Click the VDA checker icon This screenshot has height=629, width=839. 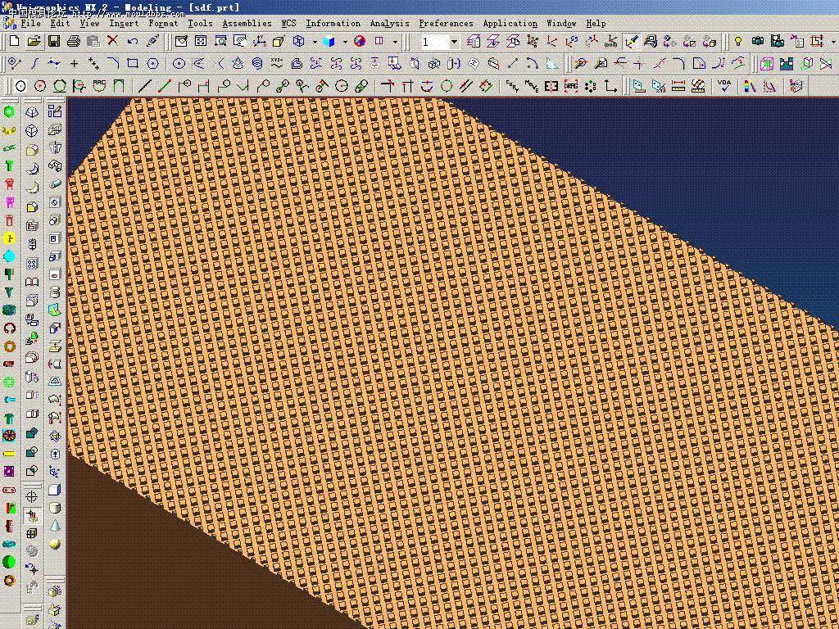tap(724, 85)
